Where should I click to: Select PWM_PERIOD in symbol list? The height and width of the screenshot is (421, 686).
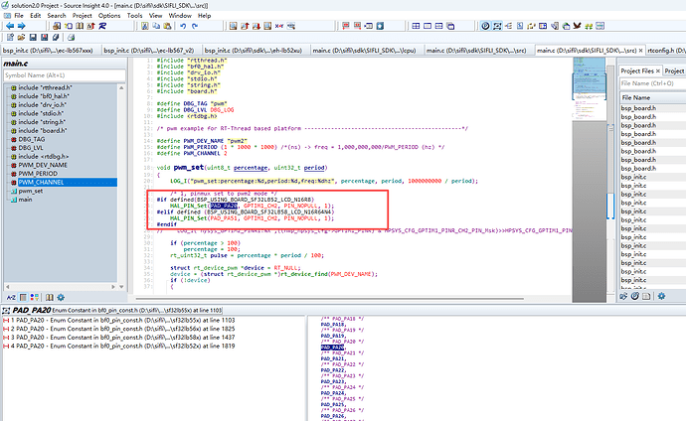37,174
